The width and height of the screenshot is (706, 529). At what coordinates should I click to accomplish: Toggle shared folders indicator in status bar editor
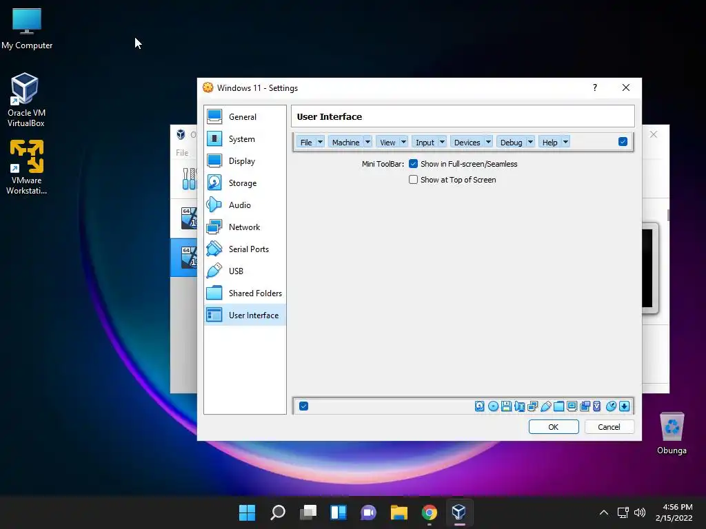(x=558, y=406)
